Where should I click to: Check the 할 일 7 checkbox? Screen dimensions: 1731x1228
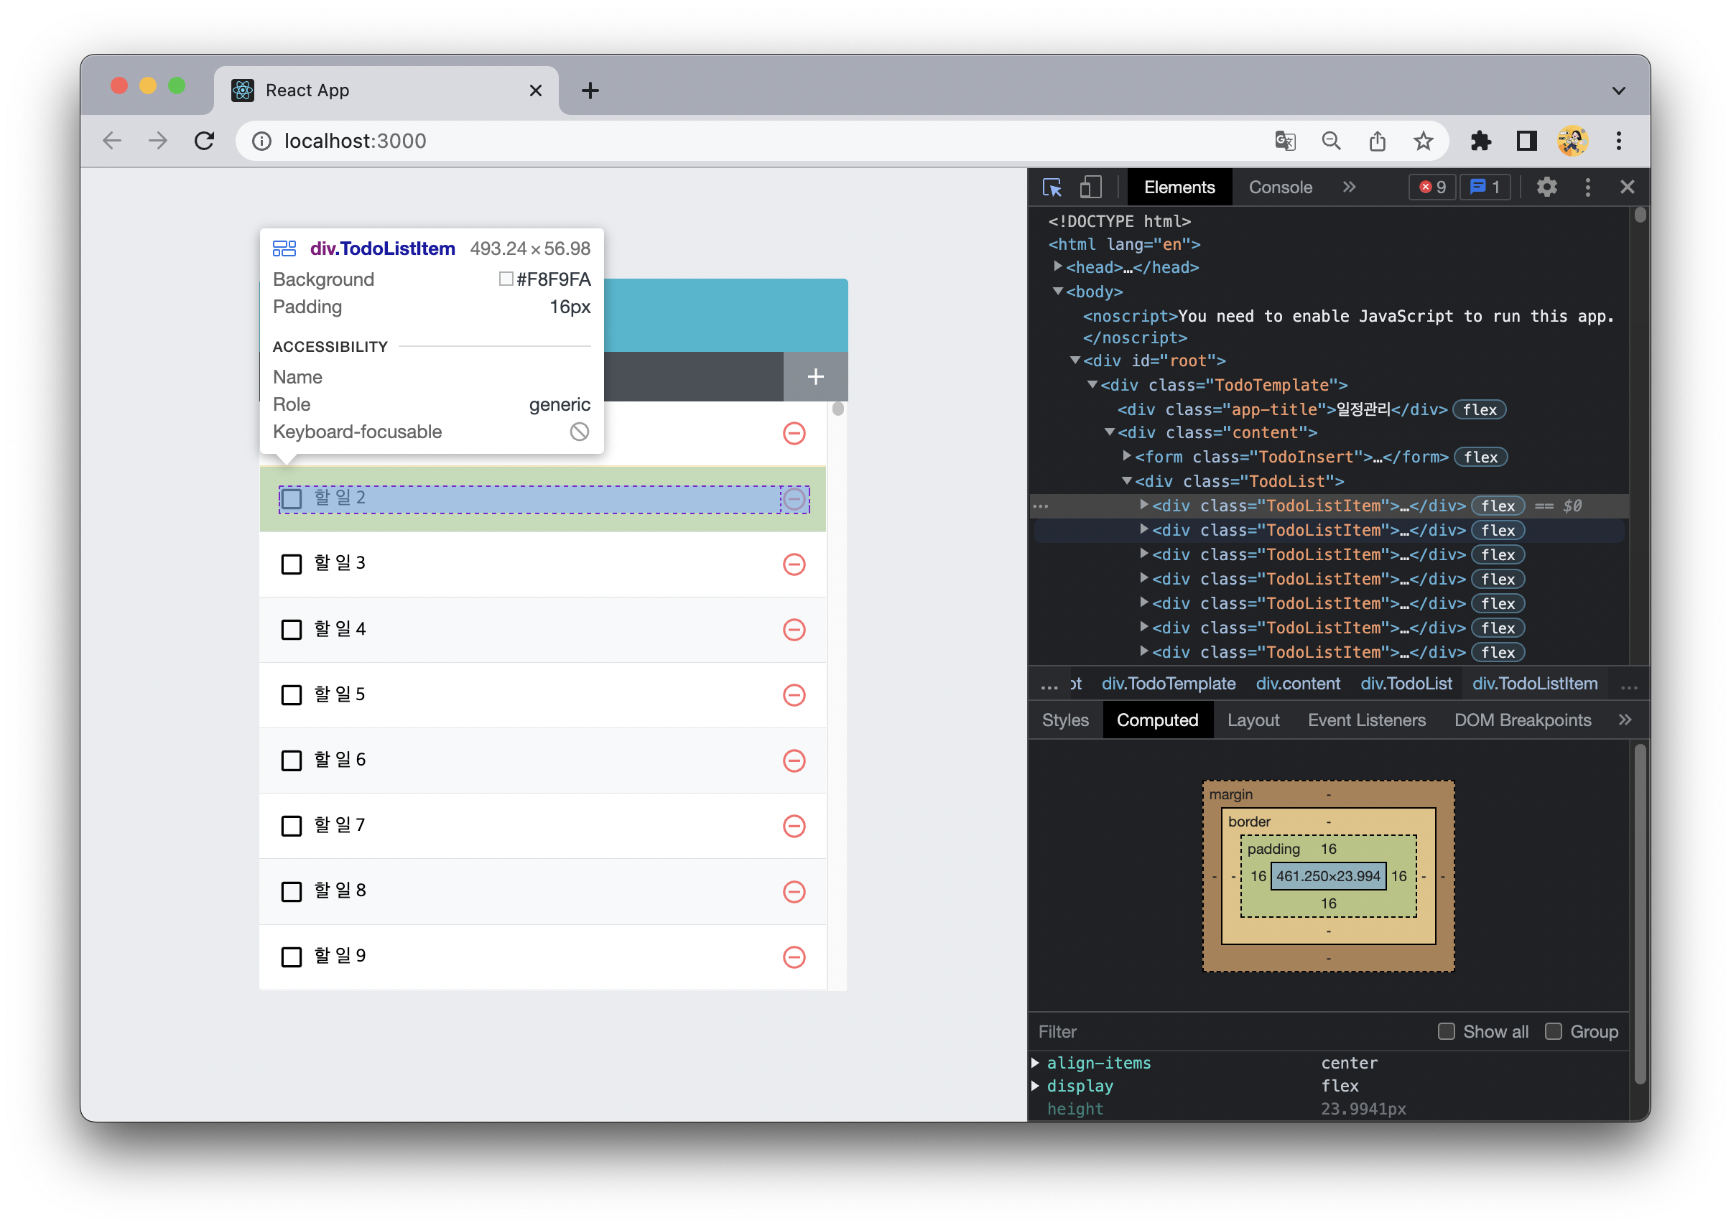click(291, 826)
